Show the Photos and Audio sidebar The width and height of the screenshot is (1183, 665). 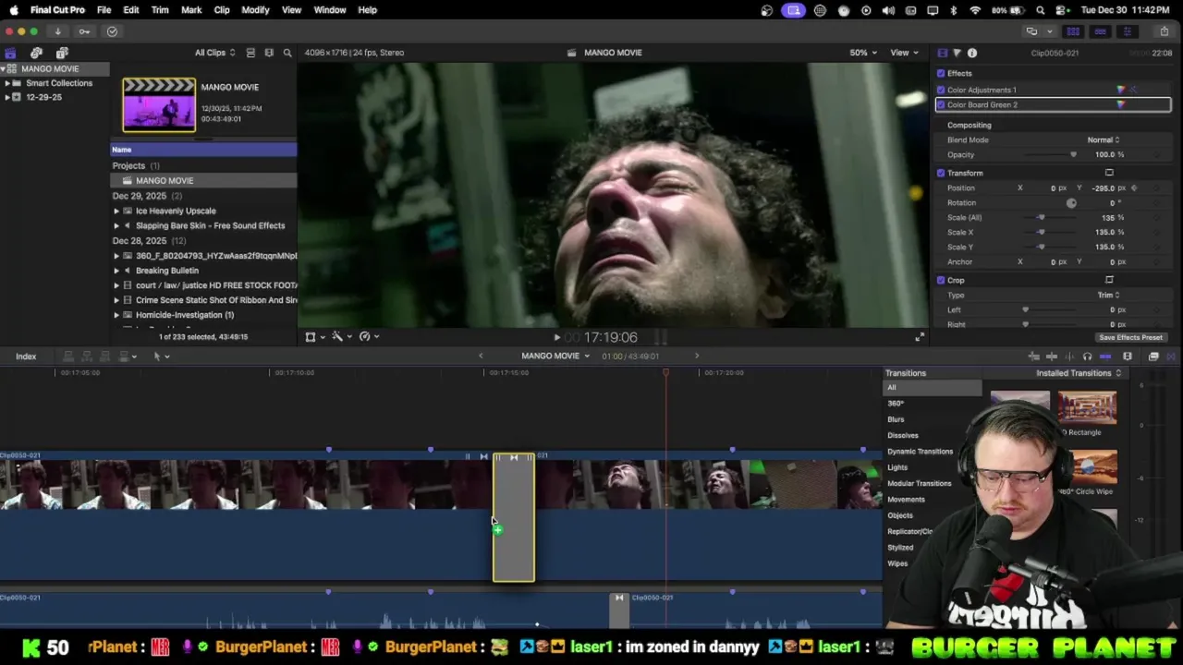pos(36,53)
